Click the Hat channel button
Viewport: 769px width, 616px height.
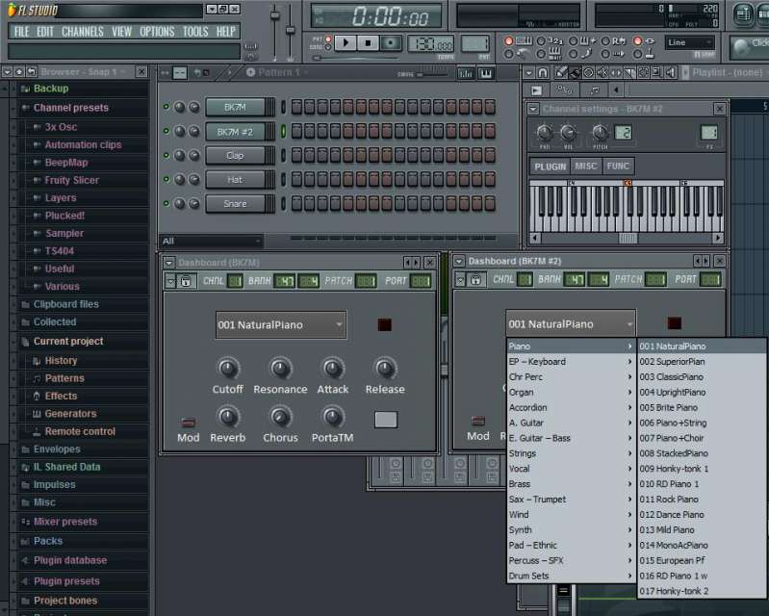point(235,179)
